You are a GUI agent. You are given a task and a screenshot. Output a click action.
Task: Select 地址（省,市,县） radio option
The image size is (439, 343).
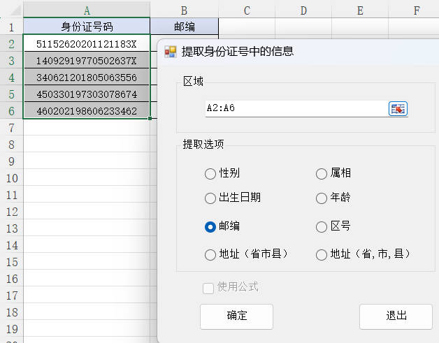(322, 255)
